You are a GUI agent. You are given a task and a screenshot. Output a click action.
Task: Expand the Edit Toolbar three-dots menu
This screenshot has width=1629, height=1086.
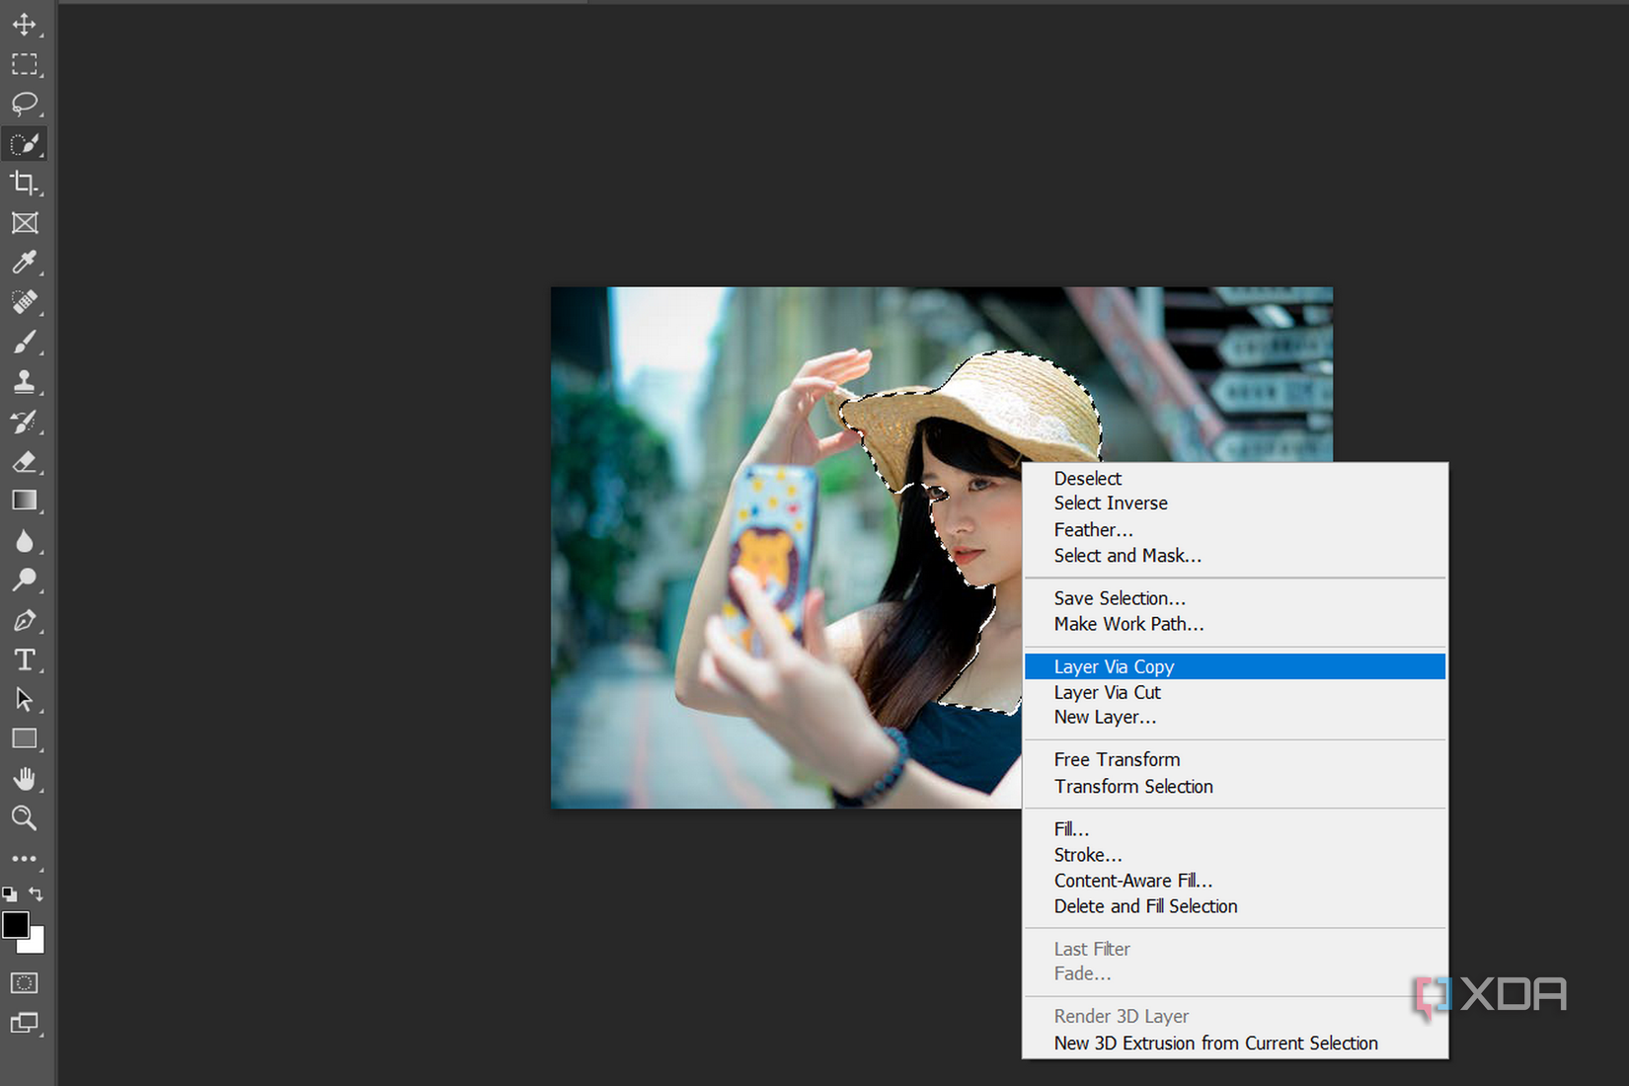[25, 859]
